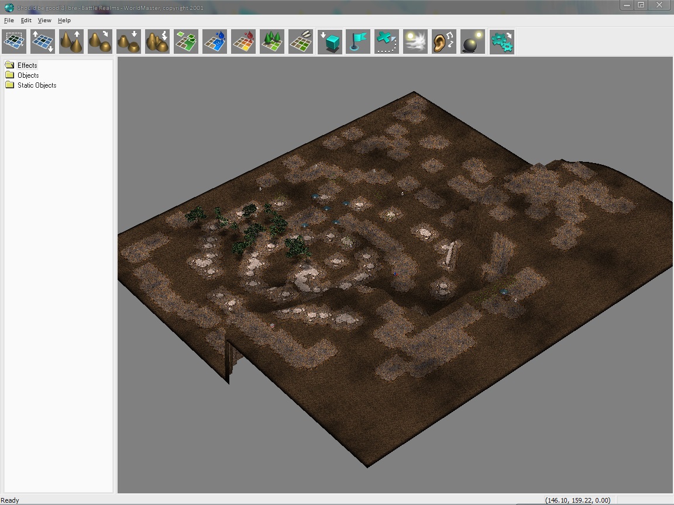Viewport: 674px width, 505px height.
Task: Open the View menu
Action: (x=44, y=20)
